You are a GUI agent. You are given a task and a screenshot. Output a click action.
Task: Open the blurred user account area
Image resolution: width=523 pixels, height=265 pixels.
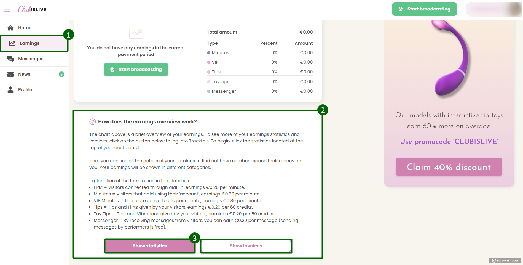point(494,9)
